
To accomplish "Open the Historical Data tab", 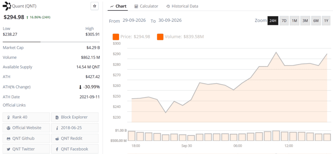I will click(x=182, y=6).
